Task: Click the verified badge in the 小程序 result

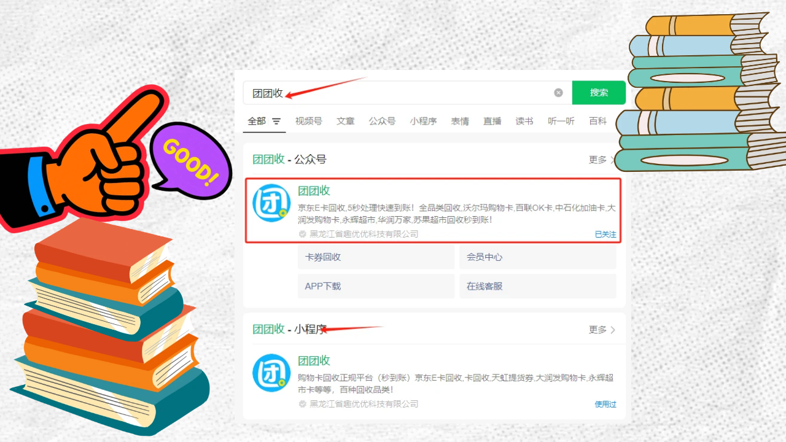Action: pos(302,404)
